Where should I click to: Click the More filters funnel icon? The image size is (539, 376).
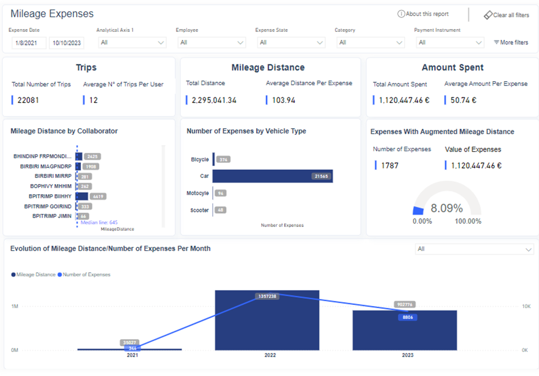click(x=496, y=43)
